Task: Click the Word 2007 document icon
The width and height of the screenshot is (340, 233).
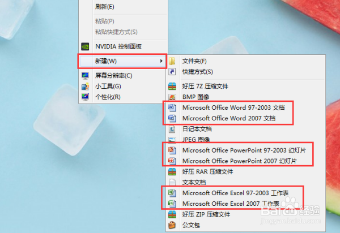Action: click(172, 118)
